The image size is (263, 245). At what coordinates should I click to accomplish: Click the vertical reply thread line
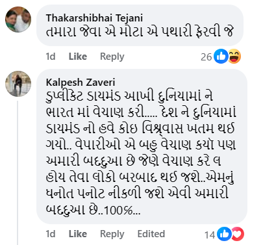18,173
